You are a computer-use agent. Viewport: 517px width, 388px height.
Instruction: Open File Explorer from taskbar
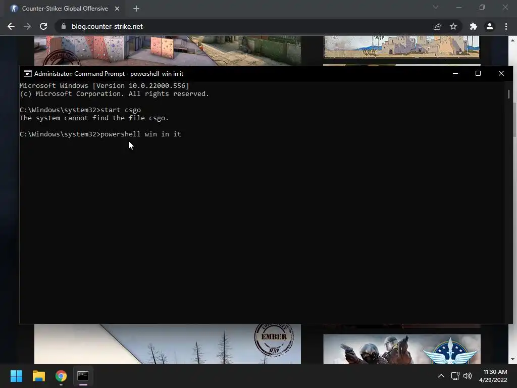pyautogui.click(x=38, y=376)
